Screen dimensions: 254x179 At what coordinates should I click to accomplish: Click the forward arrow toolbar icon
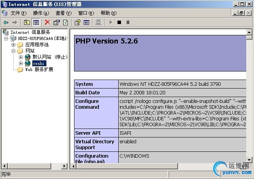(15, 23)
